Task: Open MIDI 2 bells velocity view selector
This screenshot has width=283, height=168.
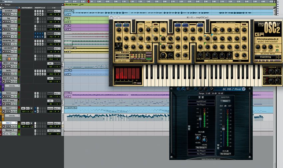Action: (x=12, y=86)
